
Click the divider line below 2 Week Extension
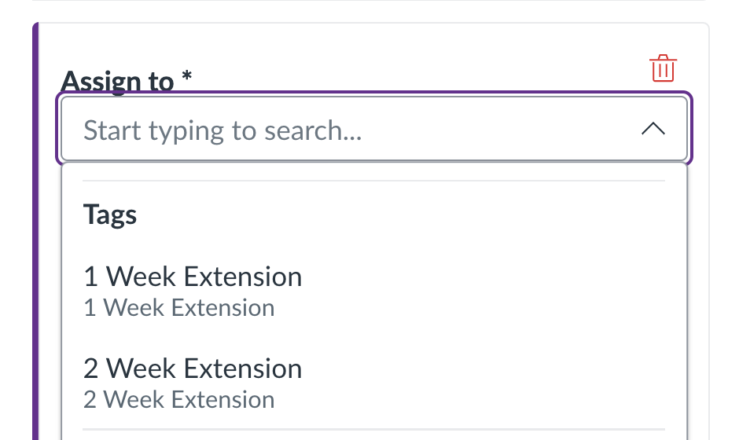(373, 429)
